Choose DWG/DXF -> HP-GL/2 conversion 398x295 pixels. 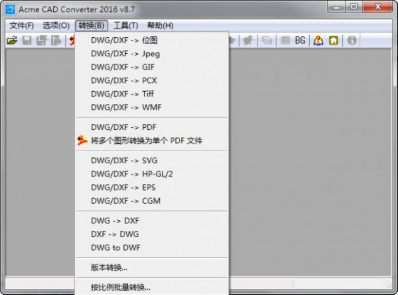point(152,174)
